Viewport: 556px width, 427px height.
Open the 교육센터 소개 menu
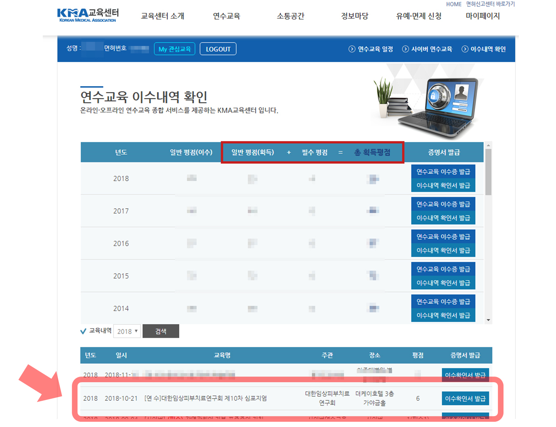(162, 16)
